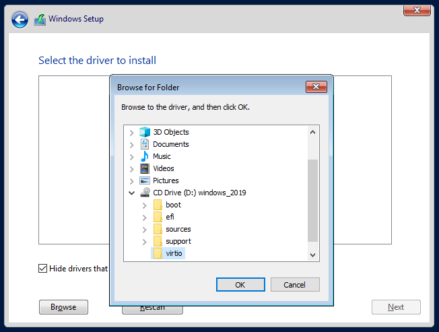Select the "virtio" folder name
The height and width of the screenshot is (332, 439).
pos(174,253)
